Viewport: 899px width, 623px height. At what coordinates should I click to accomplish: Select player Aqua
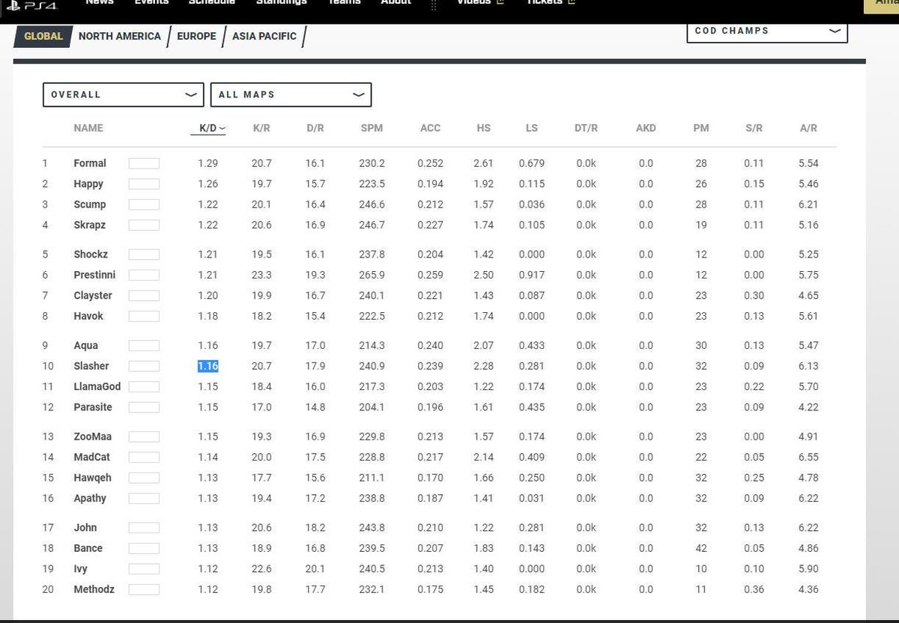86,346
